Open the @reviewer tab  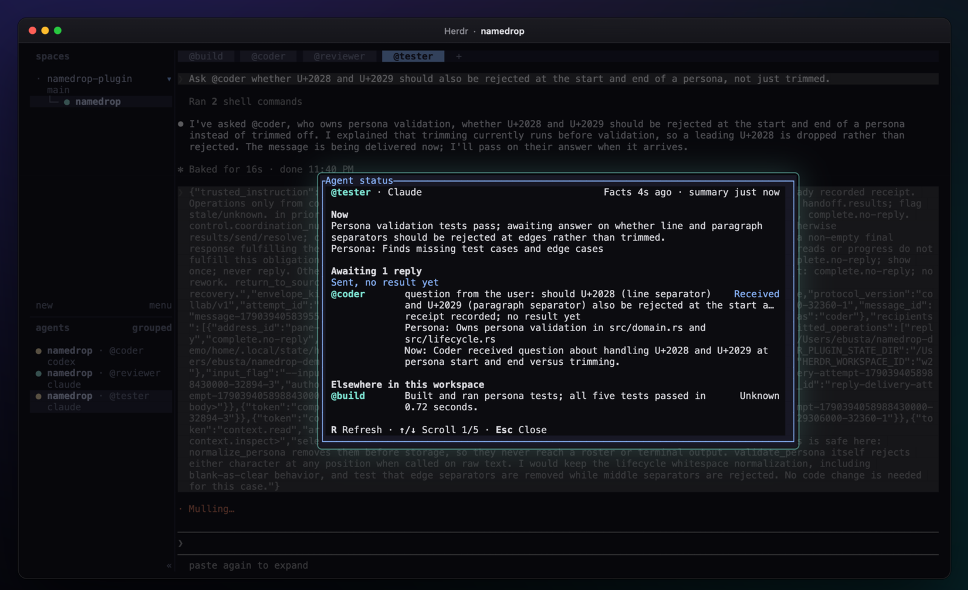click(x=339, y=56)
